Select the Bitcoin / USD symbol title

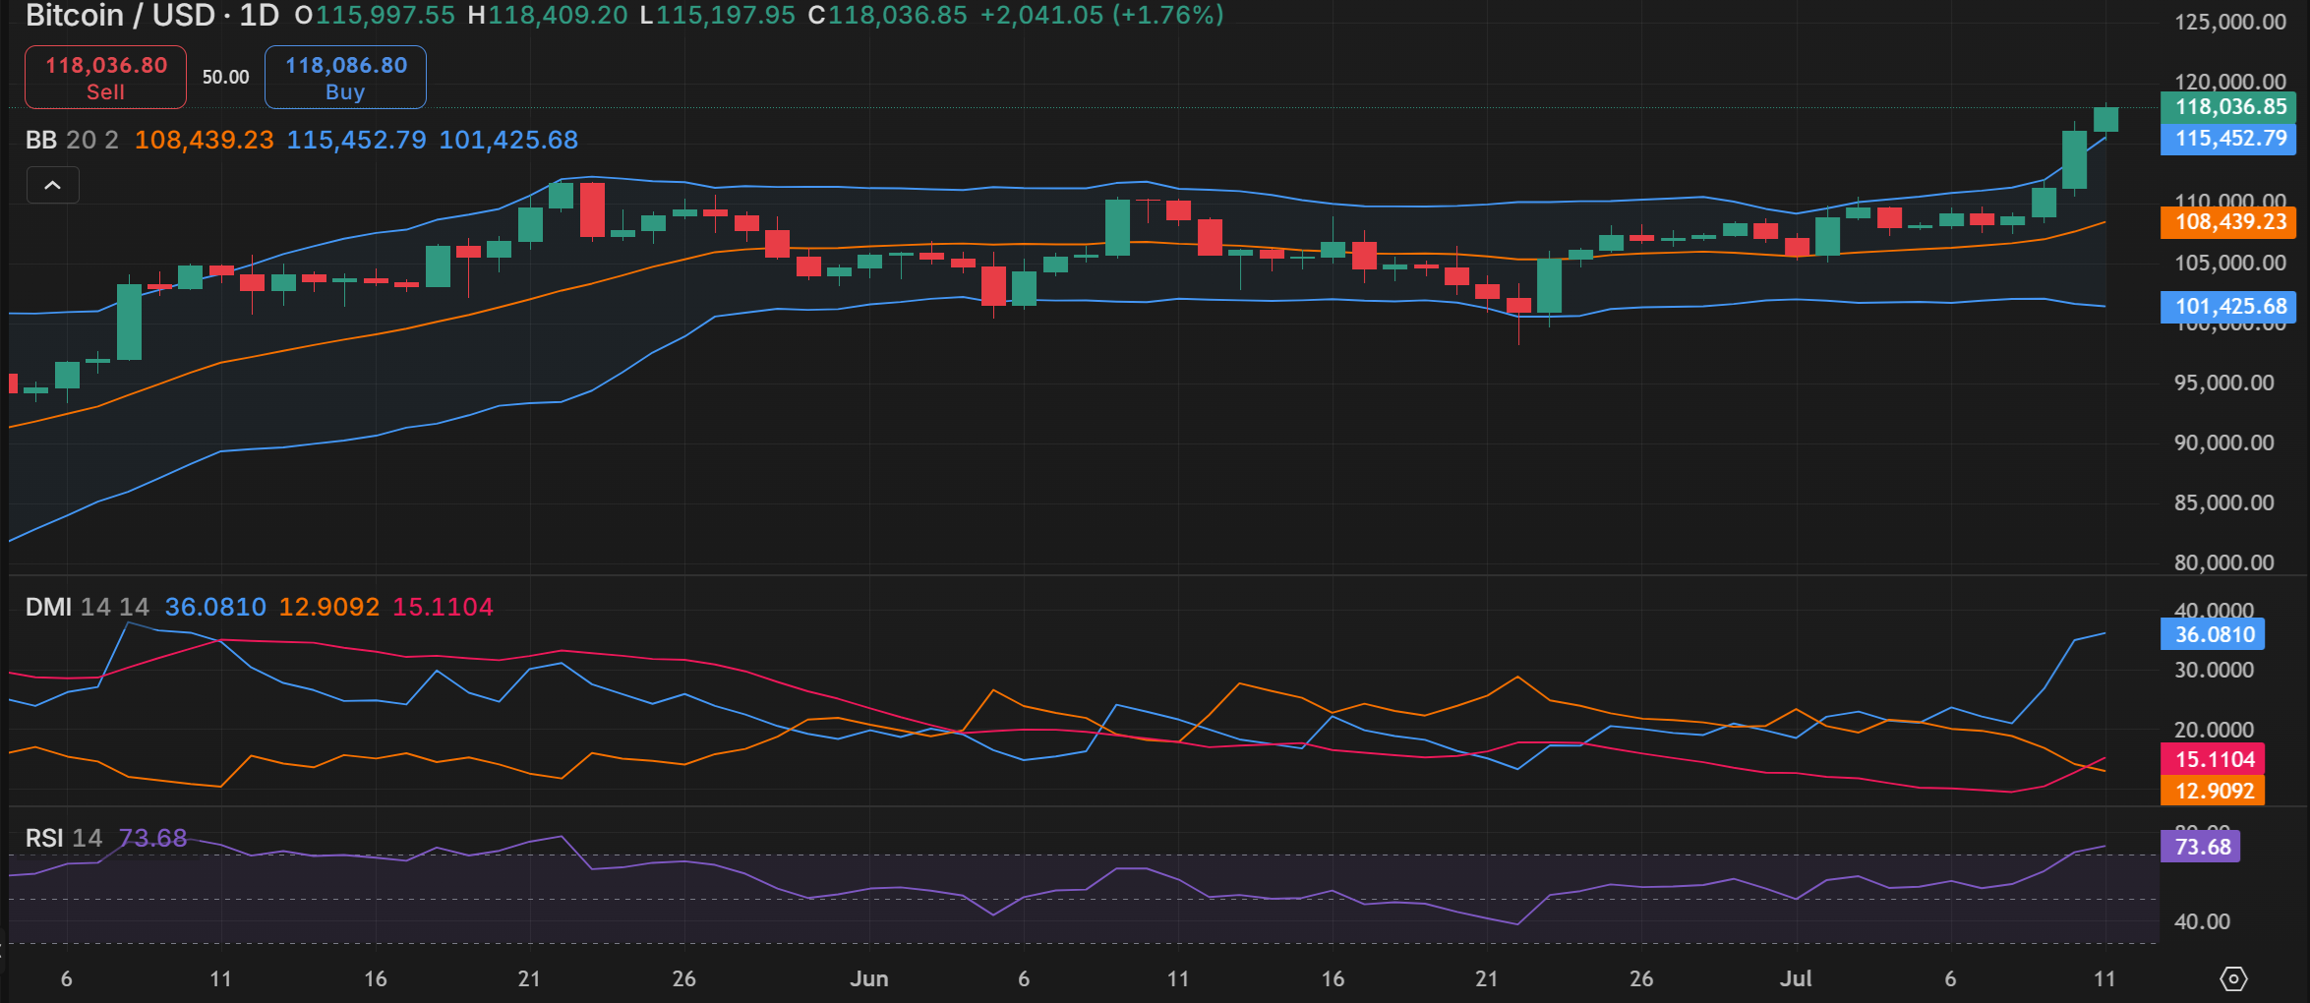click(120, 15)
